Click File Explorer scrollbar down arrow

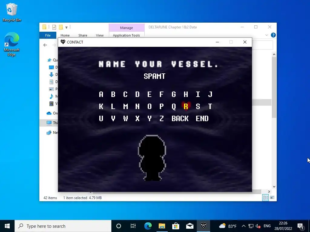click(274, 186)
